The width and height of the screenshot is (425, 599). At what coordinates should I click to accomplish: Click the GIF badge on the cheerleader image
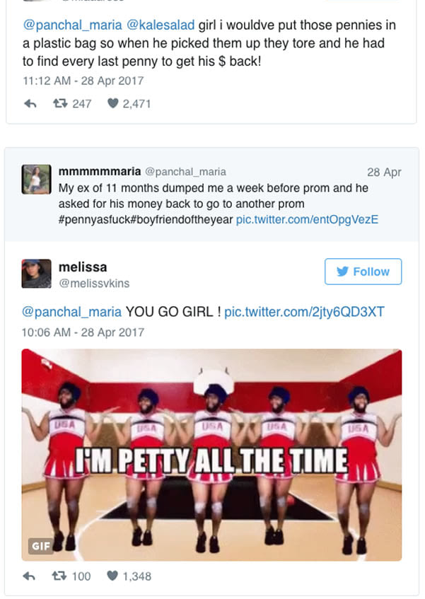40,546
